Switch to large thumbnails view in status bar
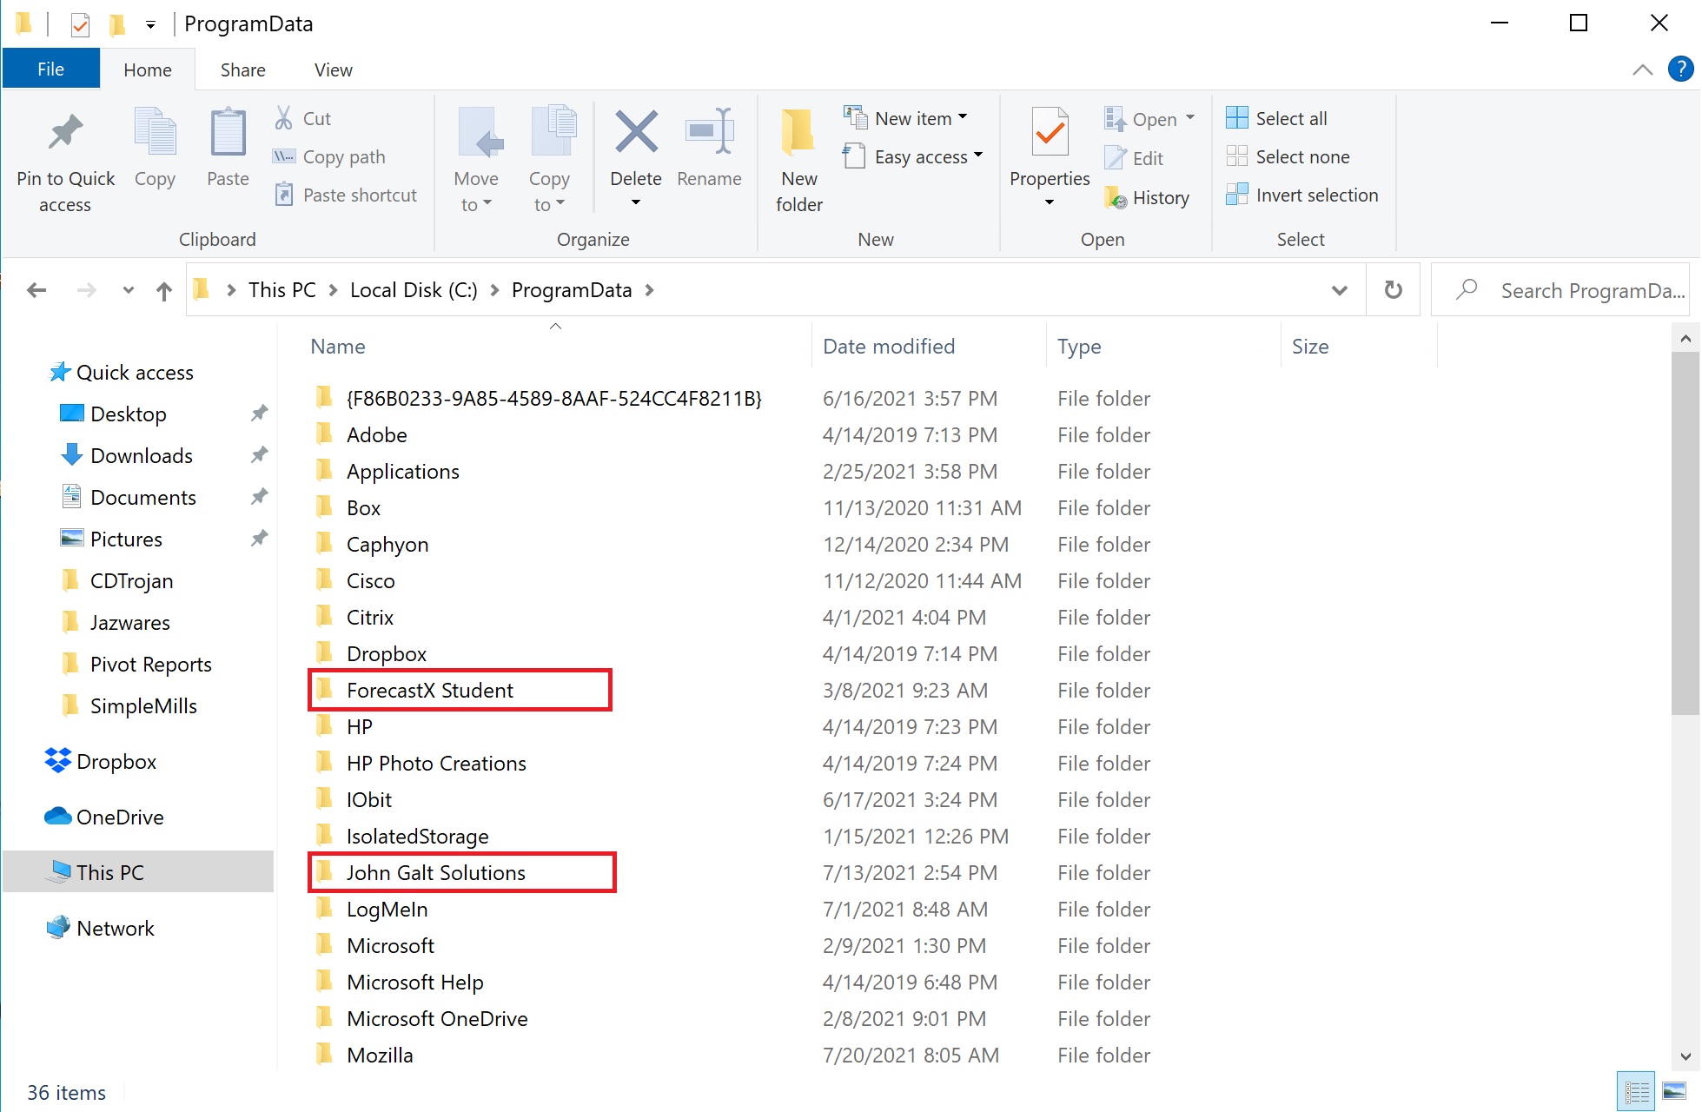Screen dimensions: 1702x1112 1675,1091
